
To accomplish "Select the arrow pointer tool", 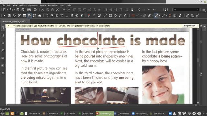I will pyautogui.click(x=4, y=16).
